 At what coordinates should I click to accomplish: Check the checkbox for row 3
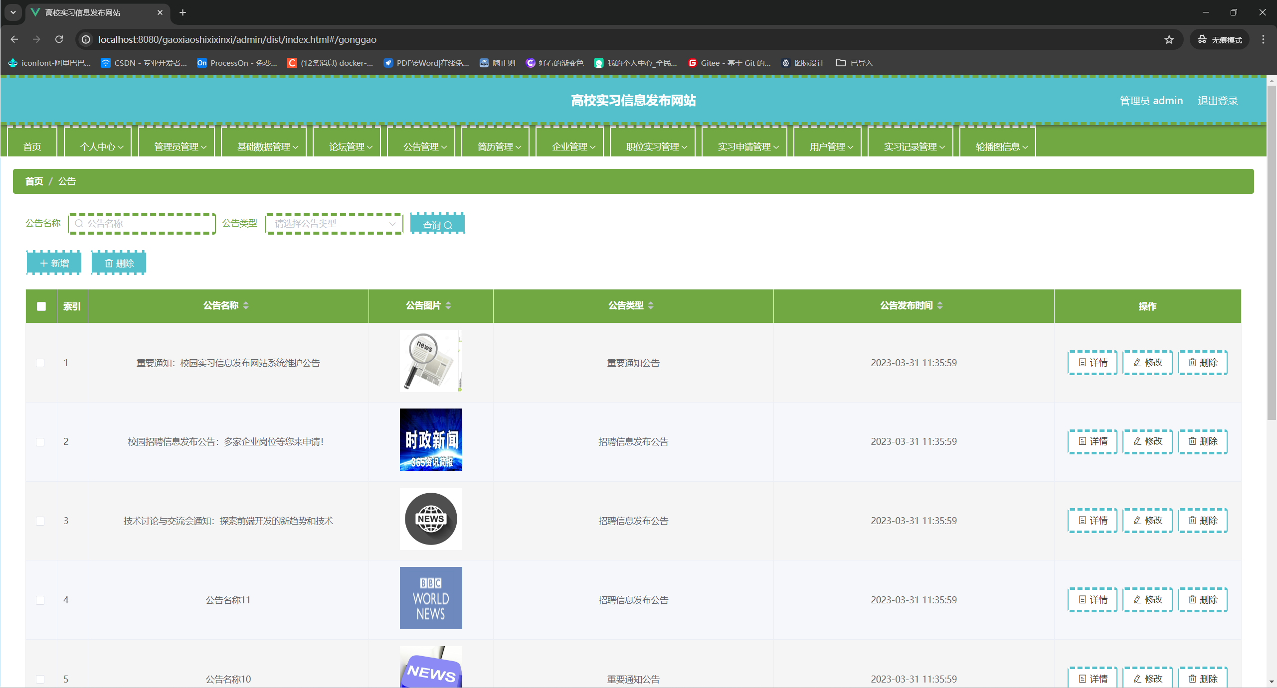40,521
